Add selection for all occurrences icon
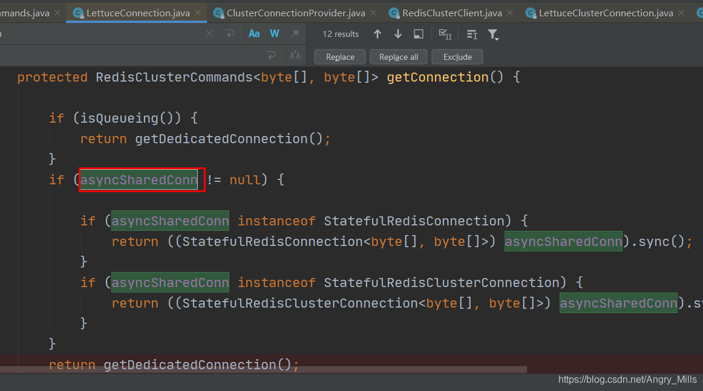The width and height of the screenshot is (703, 391). [445, 34]
